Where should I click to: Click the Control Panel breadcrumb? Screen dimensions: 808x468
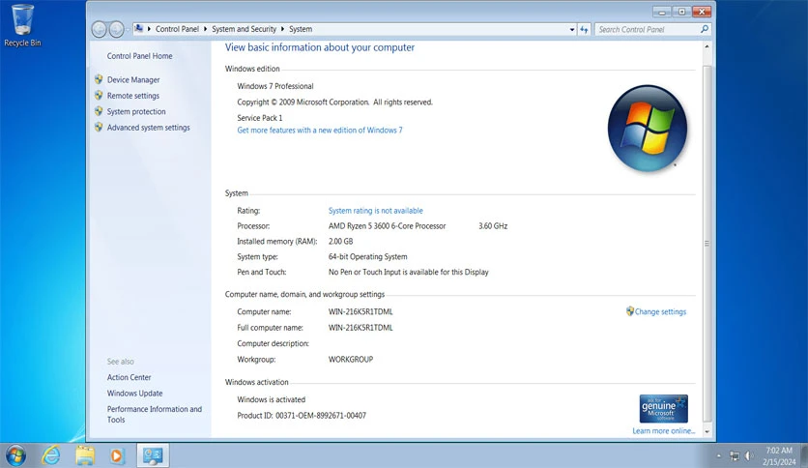tap(177, 29)
